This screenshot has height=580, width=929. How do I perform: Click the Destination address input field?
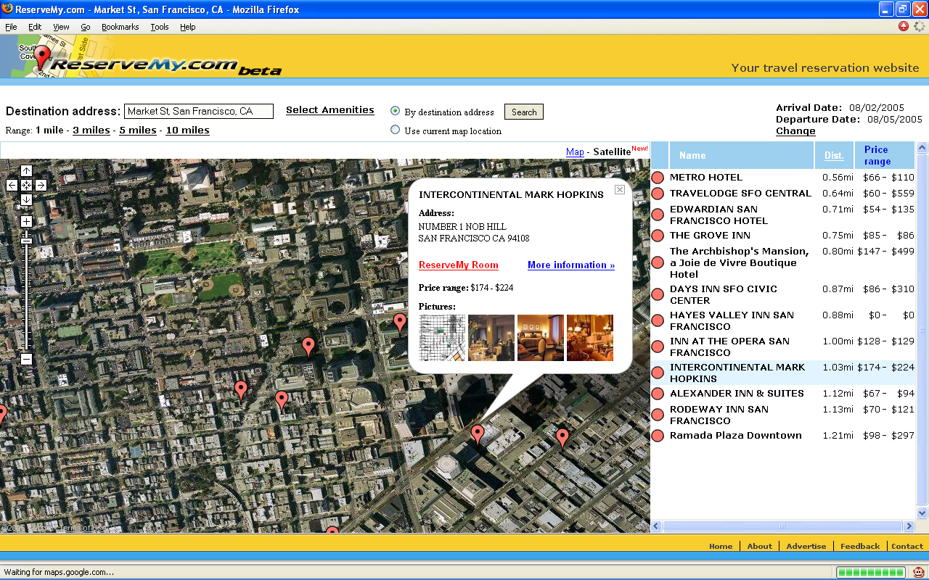pyautogui.click(x=199, y=111)
